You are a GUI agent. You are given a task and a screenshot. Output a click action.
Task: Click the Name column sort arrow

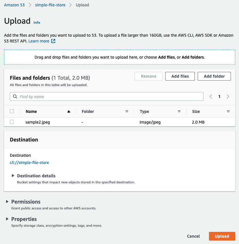68,111
